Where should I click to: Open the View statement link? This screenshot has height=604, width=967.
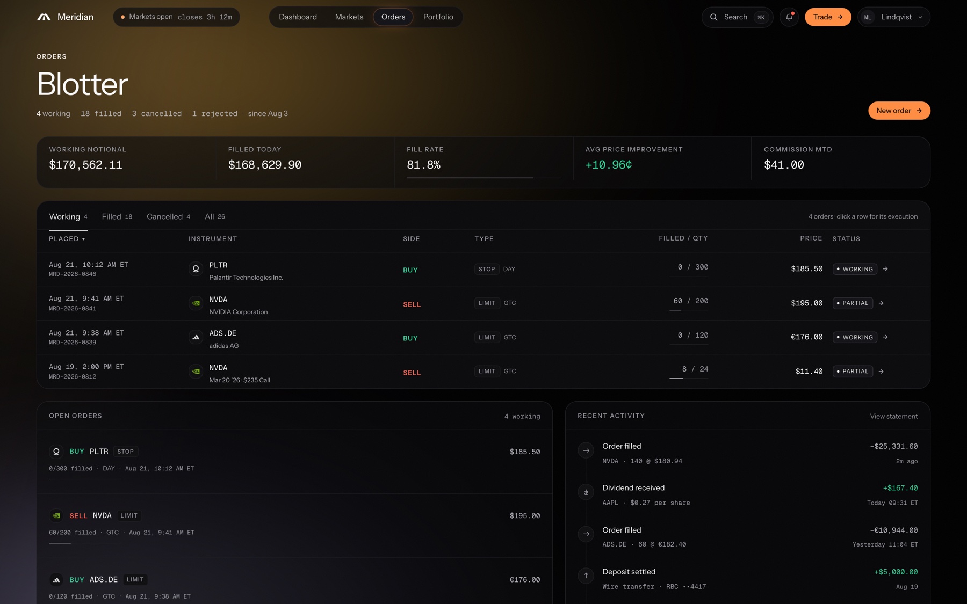tap(894, 416)
